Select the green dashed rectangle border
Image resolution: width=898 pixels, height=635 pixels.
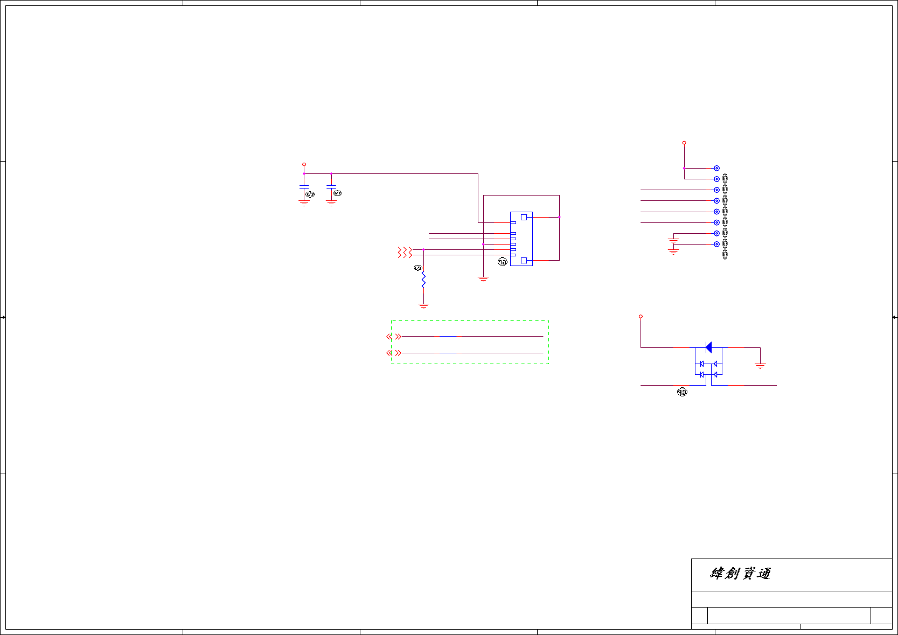point(470,342)
